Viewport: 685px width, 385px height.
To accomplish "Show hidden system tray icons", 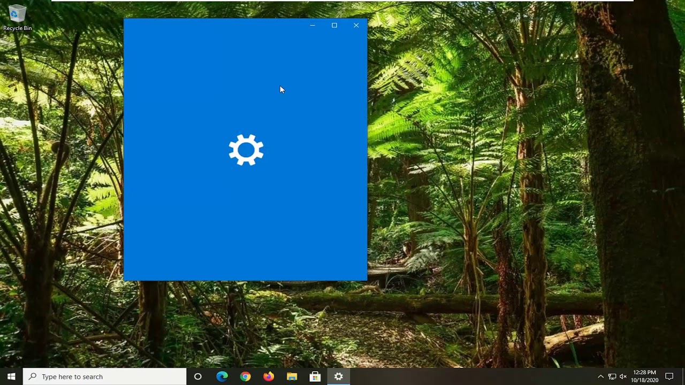I will pos(600,376).
